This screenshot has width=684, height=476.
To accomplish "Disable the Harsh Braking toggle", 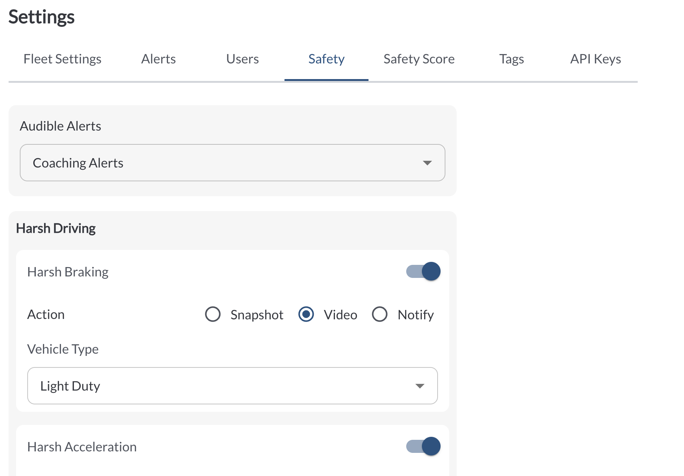I will (x=423, y=272).
